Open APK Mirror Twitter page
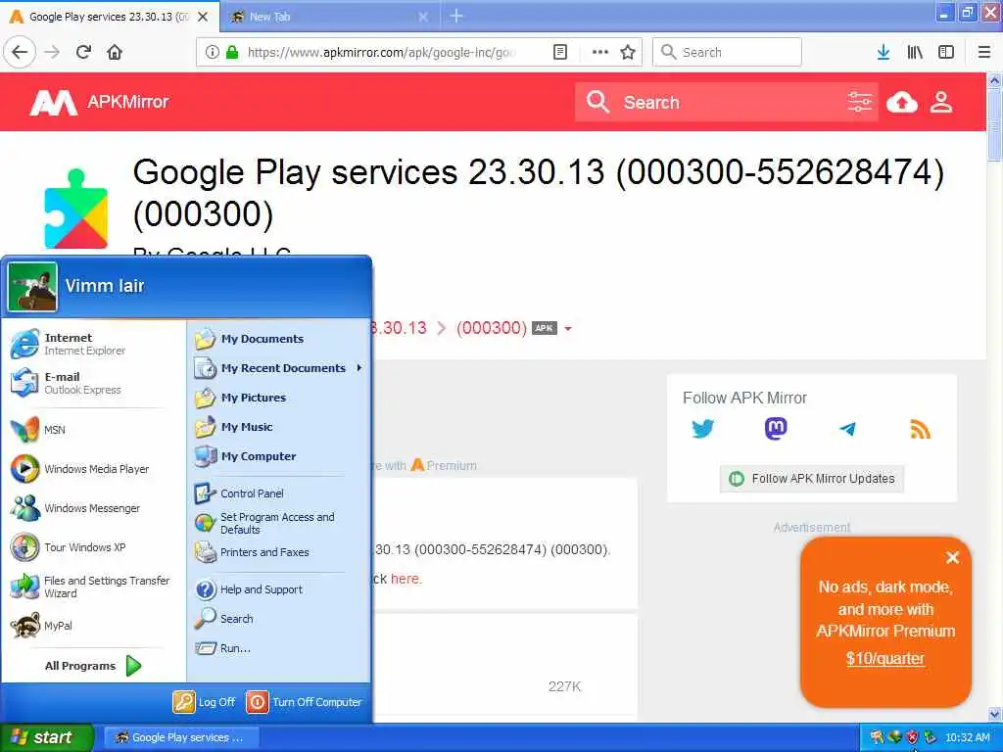Image resolution: width=1003 pixels, height=752 pixels. point(702,429)
